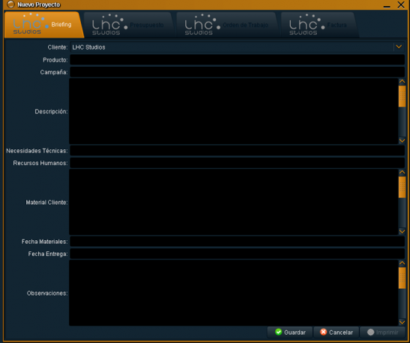Click the round Nuevo Proyecto title bar icon
The height and width of the screenshot is (343, 410).
10,5
